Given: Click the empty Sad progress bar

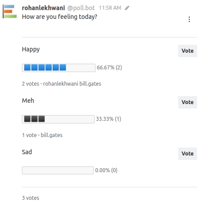Looking at the screenshot, I should 58,170.
